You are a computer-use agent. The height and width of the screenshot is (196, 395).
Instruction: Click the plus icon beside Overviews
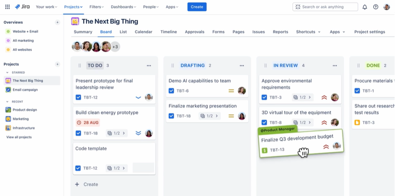57,22
